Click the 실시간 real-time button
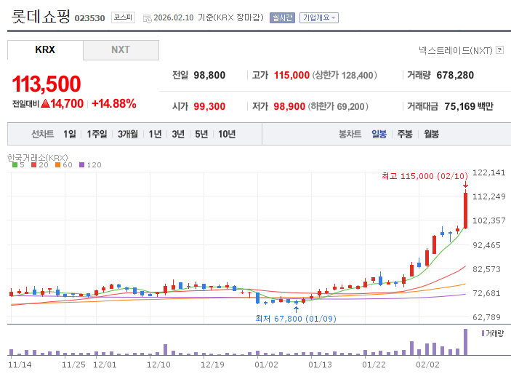 282,17
